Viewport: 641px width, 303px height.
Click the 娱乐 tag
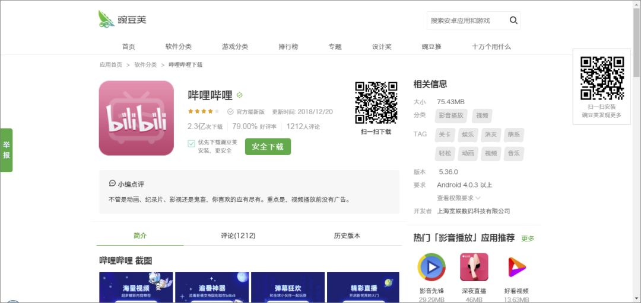468,134
